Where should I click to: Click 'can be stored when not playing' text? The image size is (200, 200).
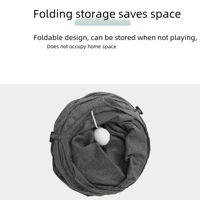click(x=144, y=38)
